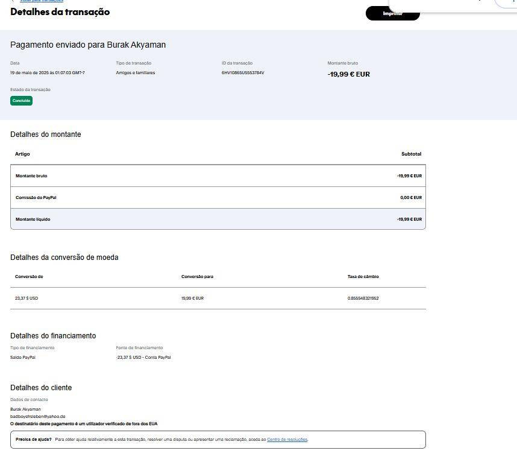517x471 pixels.
Task: Click the 'Precisa de ajuda?' text
Action: pyautogui.click(x=34, y=439)
